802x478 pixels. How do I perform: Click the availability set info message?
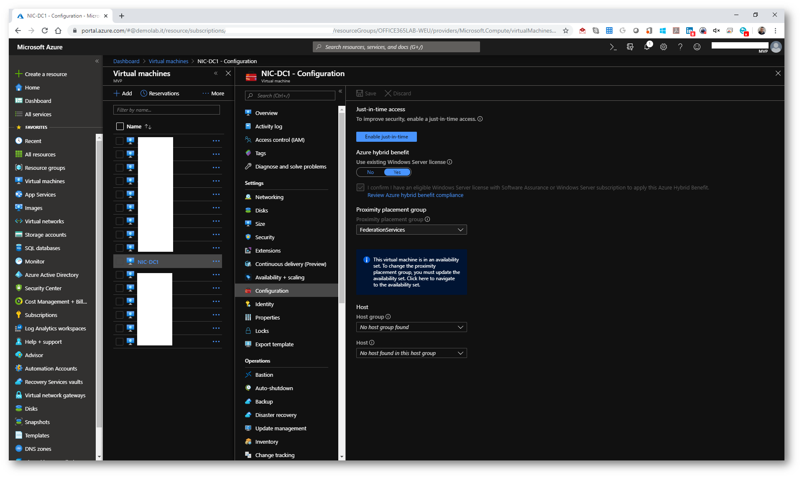click(411, 272)
